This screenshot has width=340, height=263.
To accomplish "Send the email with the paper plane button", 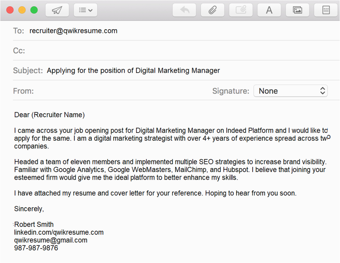I will click(x=57, y=10).
